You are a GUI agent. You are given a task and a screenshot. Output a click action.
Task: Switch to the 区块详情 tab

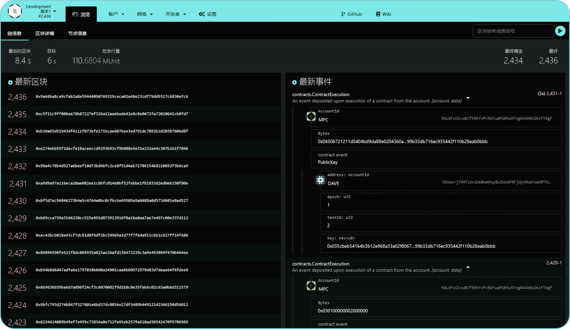click(45, 33)
